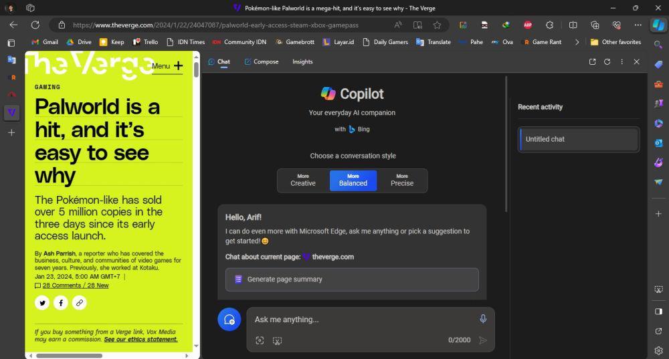
Task: Open the Layar.id favorite
Action: tap(339, 42)
